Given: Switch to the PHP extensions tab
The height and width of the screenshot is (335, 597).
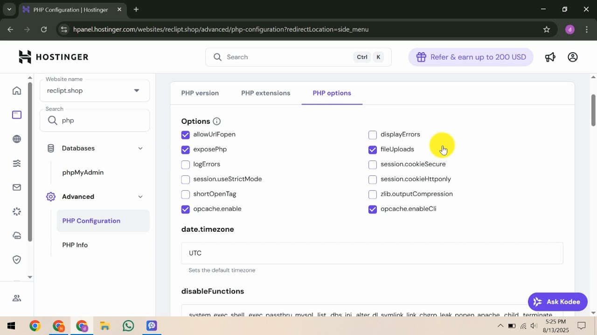Looking at the screenshot, I should click(x=266, y=93).
